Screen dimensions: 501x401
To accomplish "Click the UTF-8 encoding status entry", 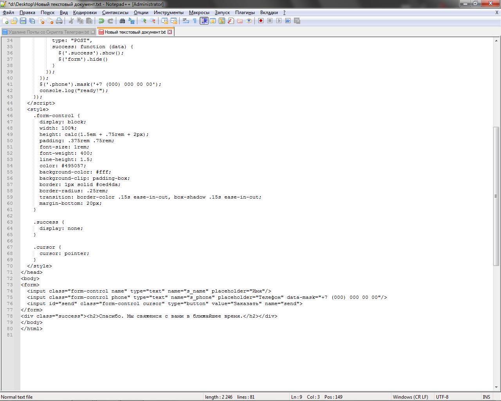I will coord(442,397).
